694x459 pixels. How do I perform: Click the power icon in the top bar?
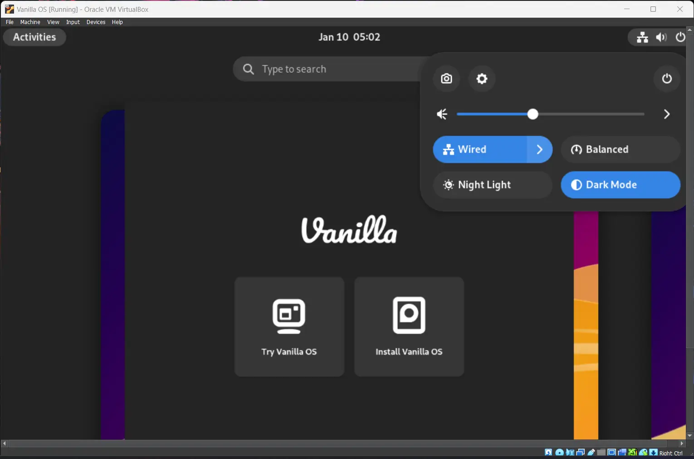[x=680, y=37]
